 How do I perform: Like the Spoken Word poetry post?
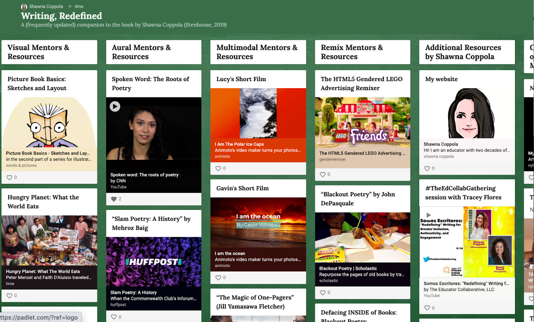114,199
